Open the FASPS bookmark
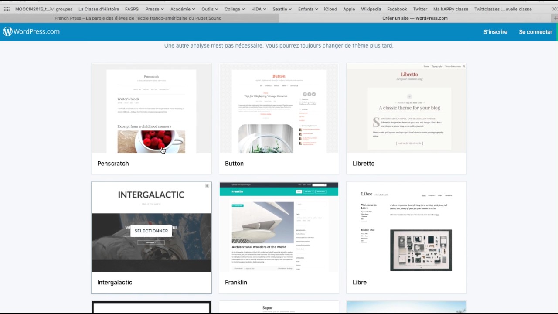Screen dimensions: 558x314 coord(132,9)
